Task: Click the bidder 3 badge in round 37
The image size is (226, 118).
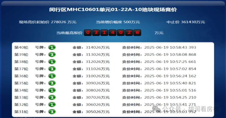Action: coord(52,69)
